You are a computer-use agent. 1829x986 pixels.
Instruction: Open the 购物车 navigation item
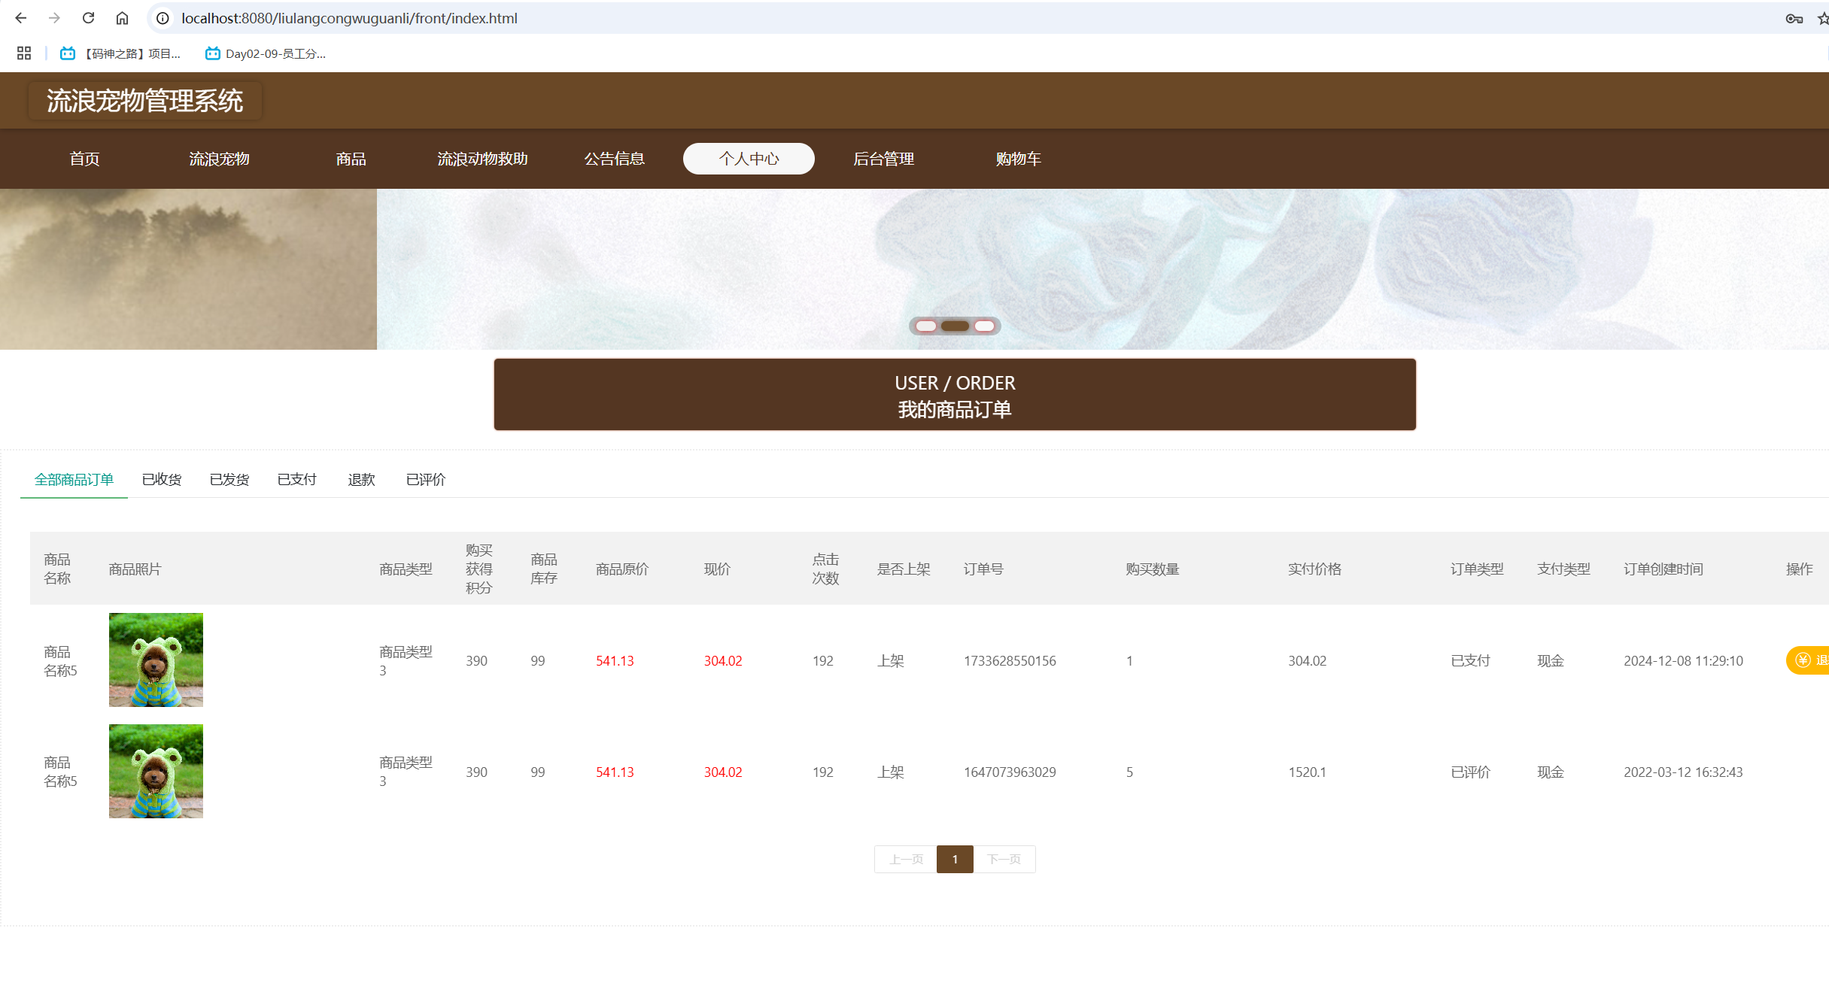click(x=1018, y=159)
